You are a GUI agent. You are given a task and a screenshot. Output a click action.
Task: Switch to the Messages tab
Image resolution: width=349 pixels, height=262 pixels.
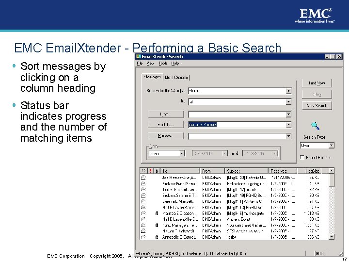point(152,77)
